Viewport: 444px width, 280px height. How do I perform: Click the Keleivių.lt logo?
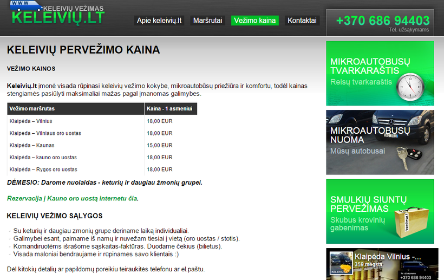[x=57, y=13]
